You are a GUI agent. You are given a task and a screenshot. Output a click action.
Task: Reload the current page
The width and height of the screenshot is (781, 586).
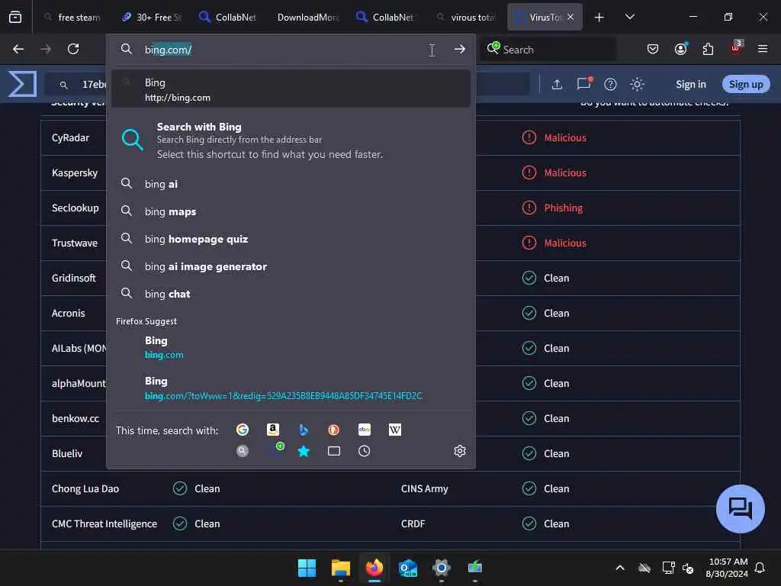[73, 49]
